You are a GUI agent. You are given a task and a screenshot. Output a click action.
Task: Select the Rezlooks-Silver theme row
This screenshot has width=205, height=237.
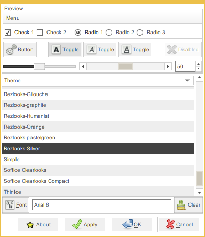[98, 149]
